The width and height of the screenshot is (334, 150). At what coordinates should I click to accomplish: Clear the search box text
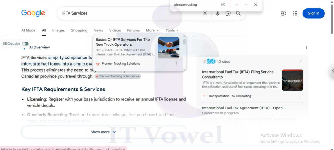pos(205,14)
